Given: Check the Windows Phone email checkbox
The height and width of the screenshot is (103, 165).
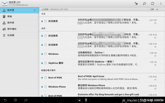Looking at the screenshot, I should tap(45, 87).
